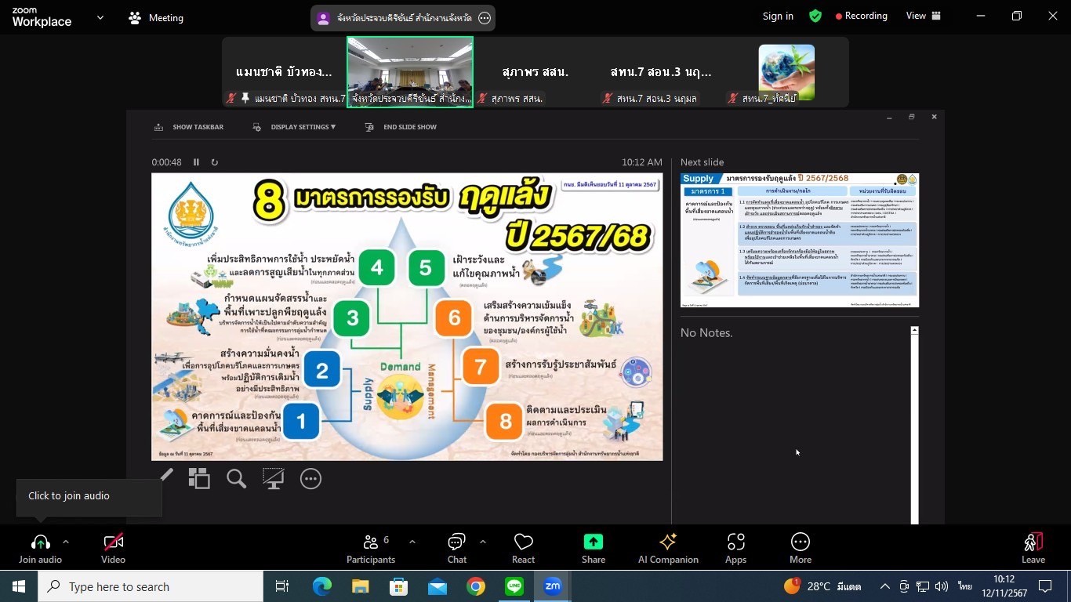Open File Explorer from taskbar
This screenshot has width=1071, height=602.
click(x=360, y=586)
